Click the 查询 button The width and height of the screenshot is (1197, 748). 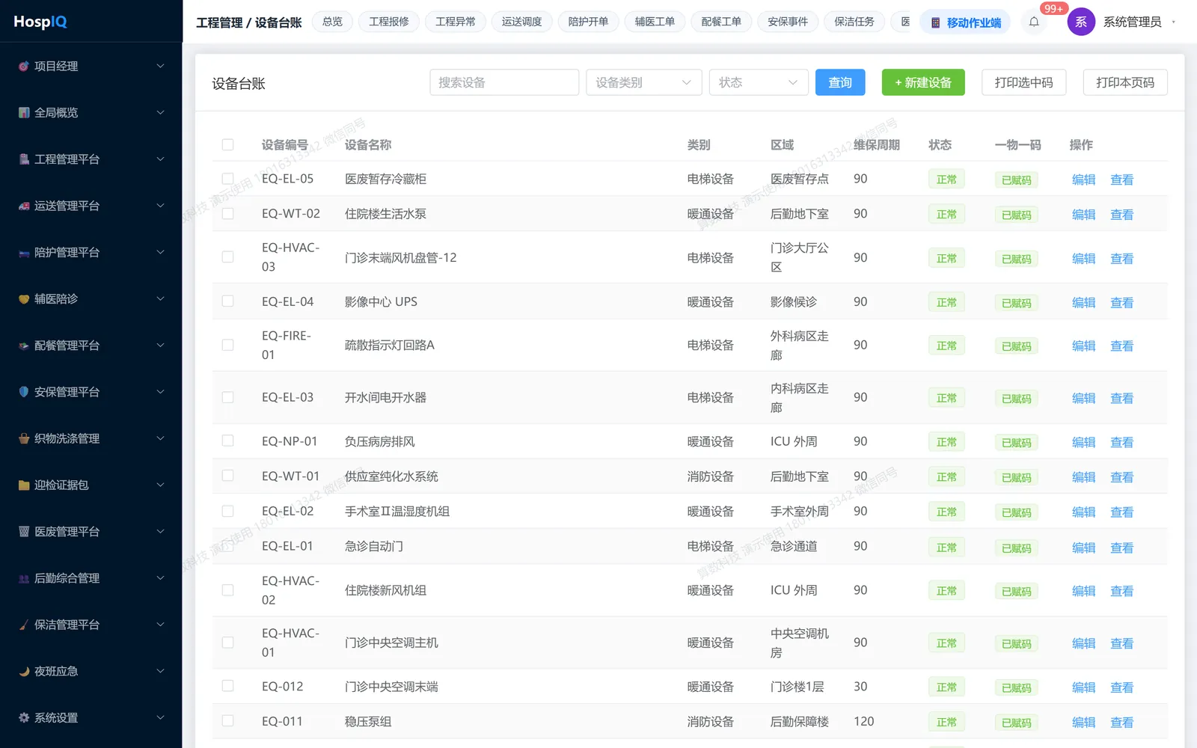(x=840, y=82)
